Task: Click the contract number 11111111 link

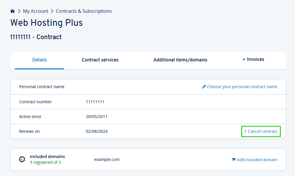Action: tap(95, 102)
